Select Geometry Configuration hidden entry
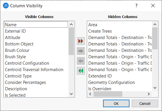This screenshot has width=162, height=111. [x=120, y=82]
